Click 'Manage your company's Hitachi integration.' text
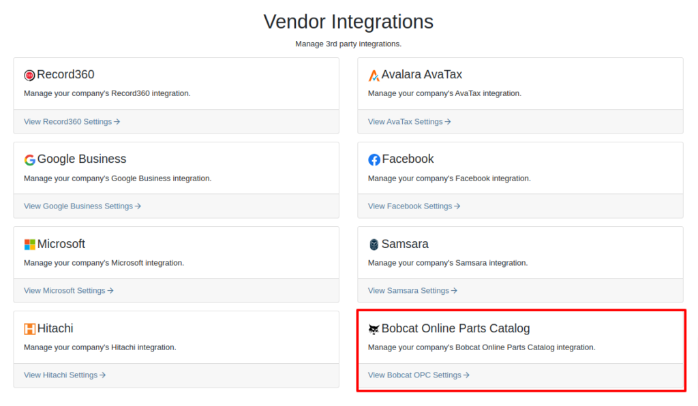 coord(100,347)
